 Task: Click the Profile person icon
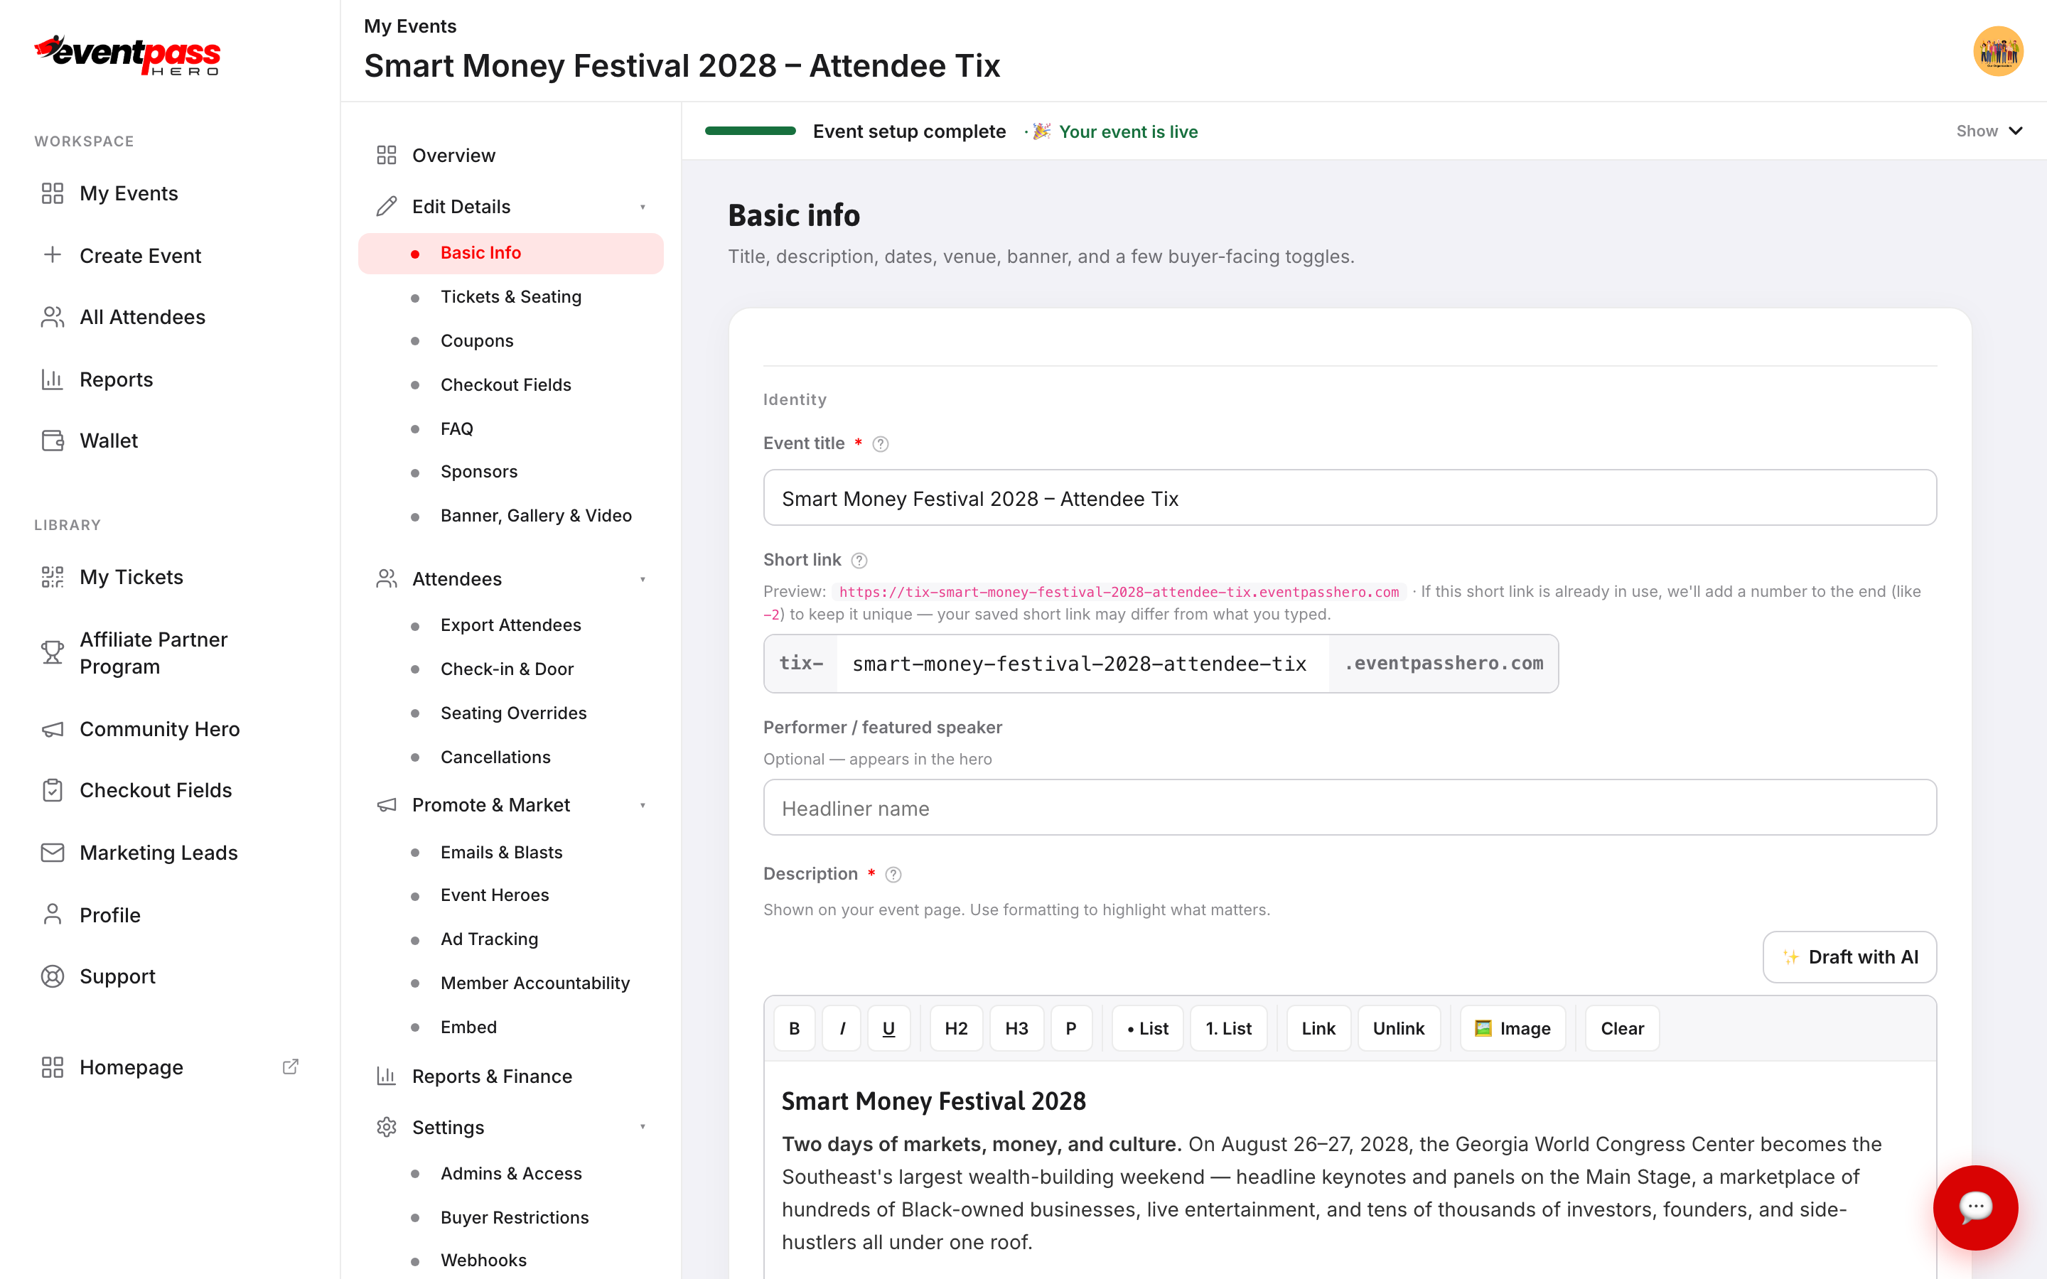pos(53,914)
